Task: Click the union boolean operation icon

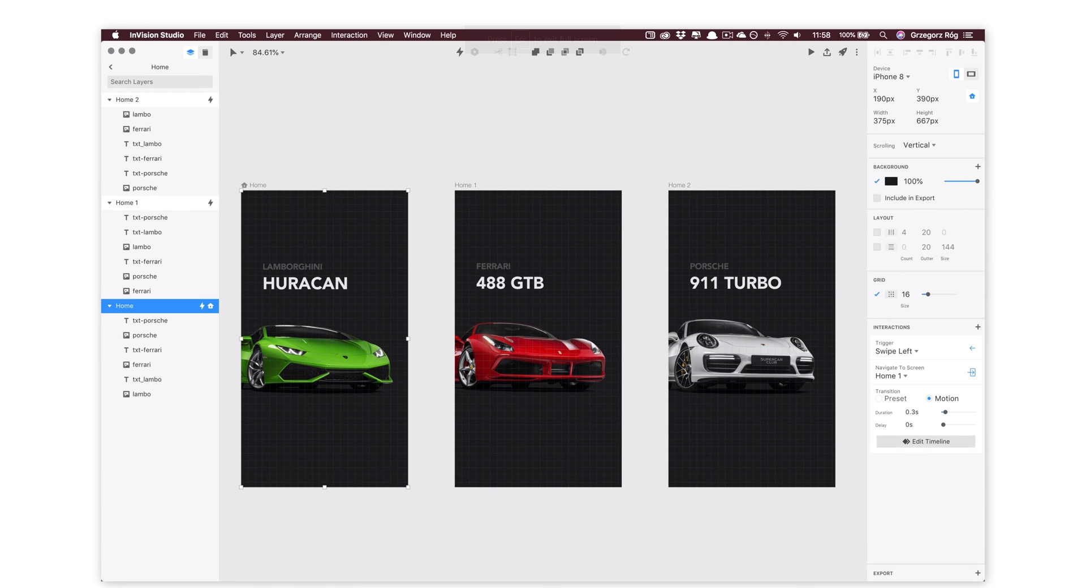Action: pos(535,52)
